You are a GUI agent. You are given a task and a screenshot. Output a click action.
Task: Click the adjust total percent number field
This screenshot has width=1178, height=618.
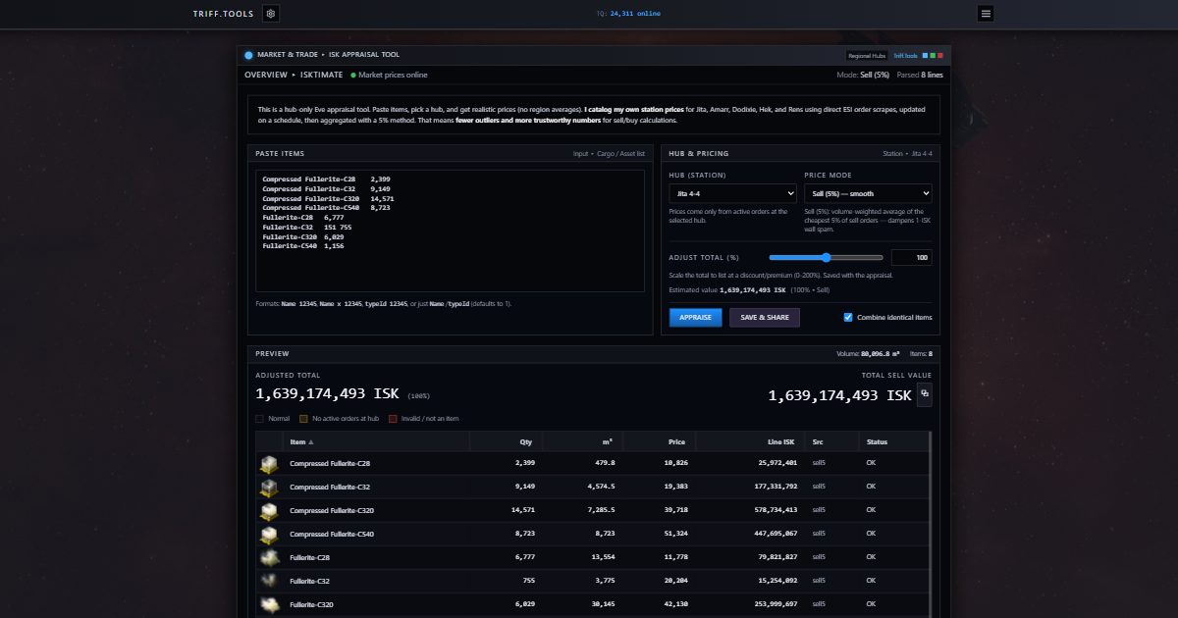pyautogui.click(x=910, y=258)
